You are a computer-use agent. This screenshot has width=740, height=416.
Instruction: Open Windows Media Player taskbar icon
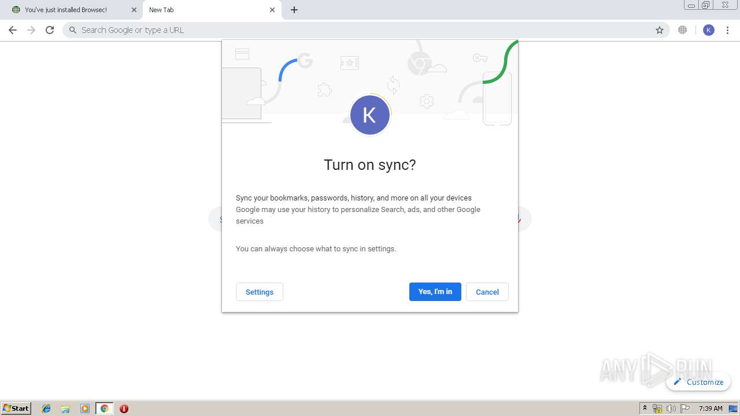coord(85,408)
